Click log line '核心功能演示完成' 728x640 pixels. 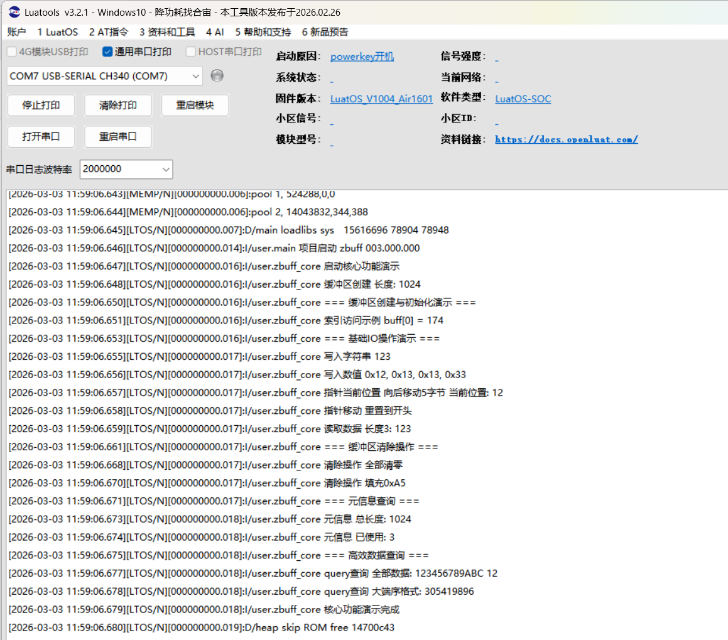click(x=204, y=610)
